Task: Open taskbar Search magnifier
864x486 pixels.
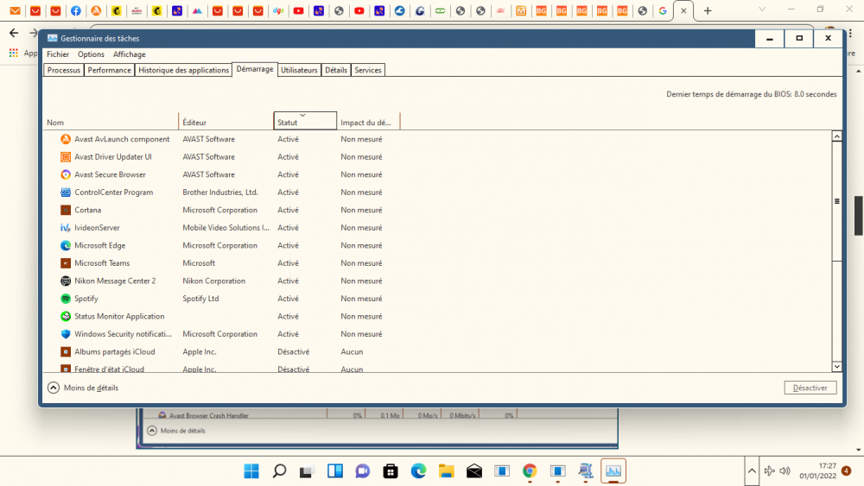Action: (279, 471)
